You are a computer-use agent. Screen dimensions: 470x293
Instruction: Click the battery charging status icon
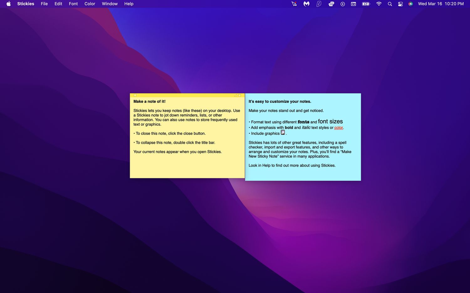(x=366, y=4)
